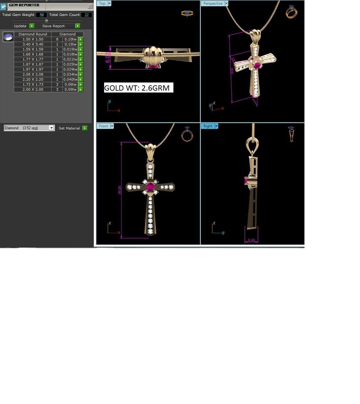Click the Total Gem Weight value .58
The height and width of the screenshot is (404, 360).
coord(41,15)
